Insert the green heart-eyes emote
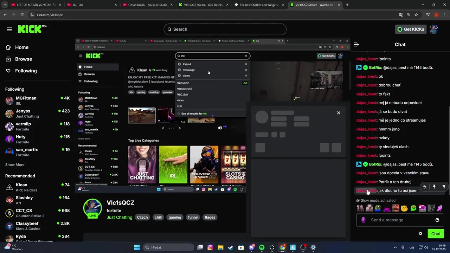 [413, 208]
